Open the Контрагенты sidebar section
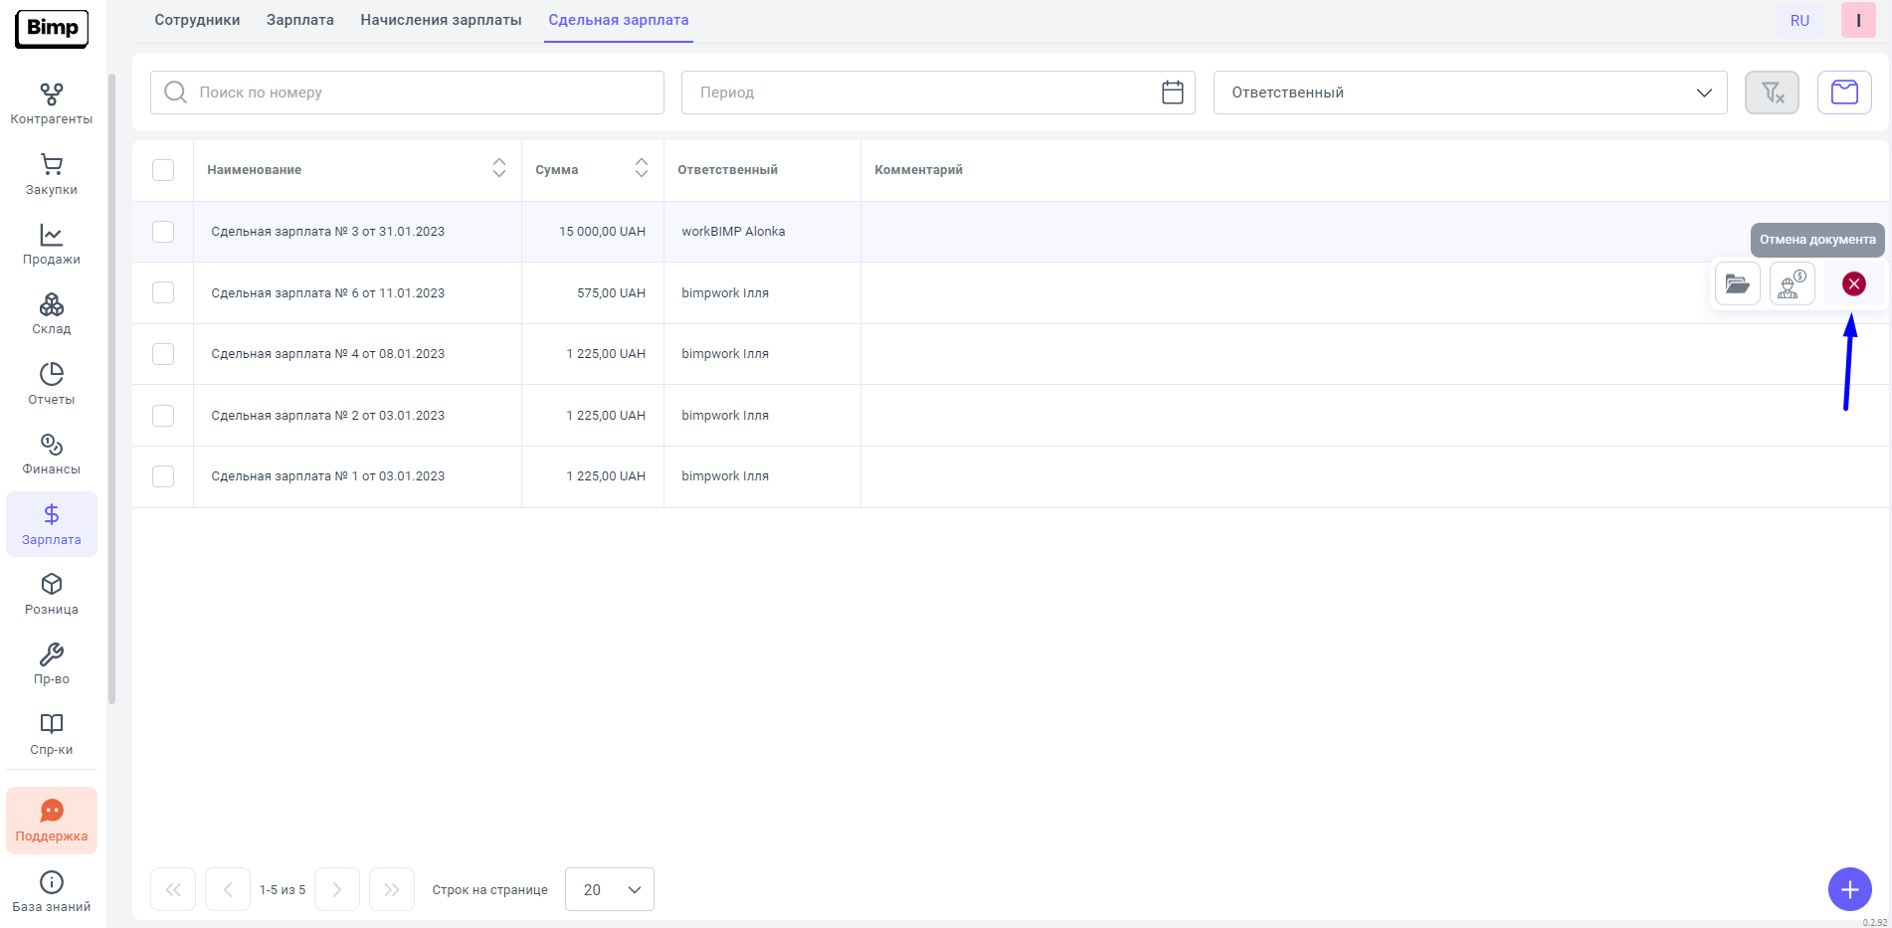This screenshot has height=928, width=1892. click(52, 103)
